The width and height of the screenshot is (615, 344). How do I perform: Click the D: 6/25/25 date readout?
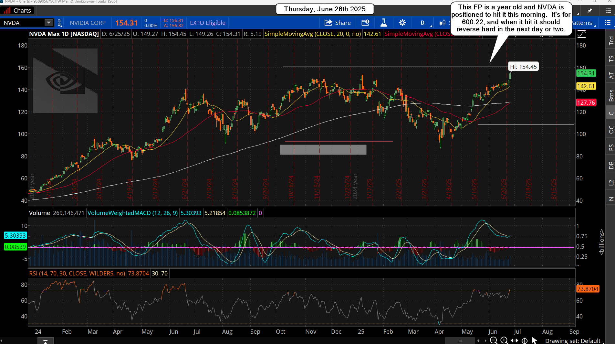pos(116,34)
